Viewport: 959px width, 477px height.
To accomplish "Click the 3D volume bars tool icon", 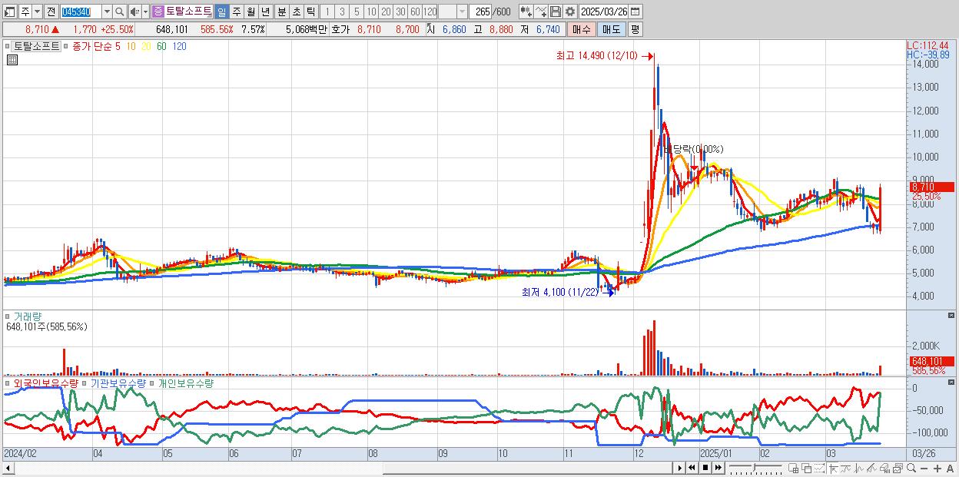I will point(884,468).
